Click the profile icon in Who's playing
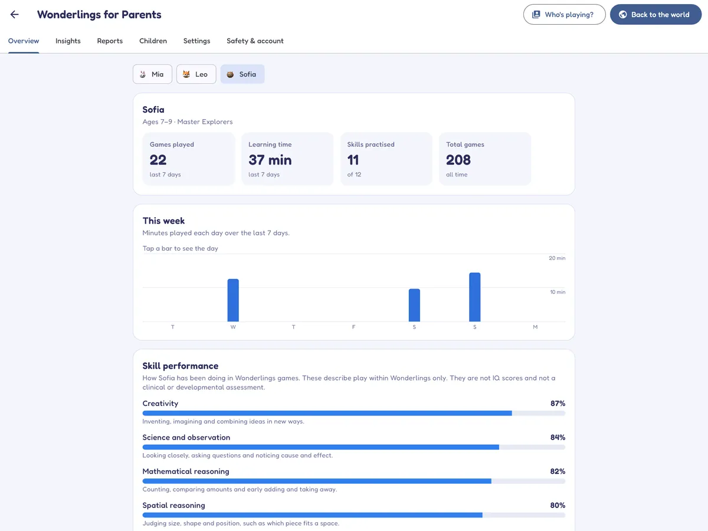The width and height of the screenshot is (708, 531). (x=536, y=15)
